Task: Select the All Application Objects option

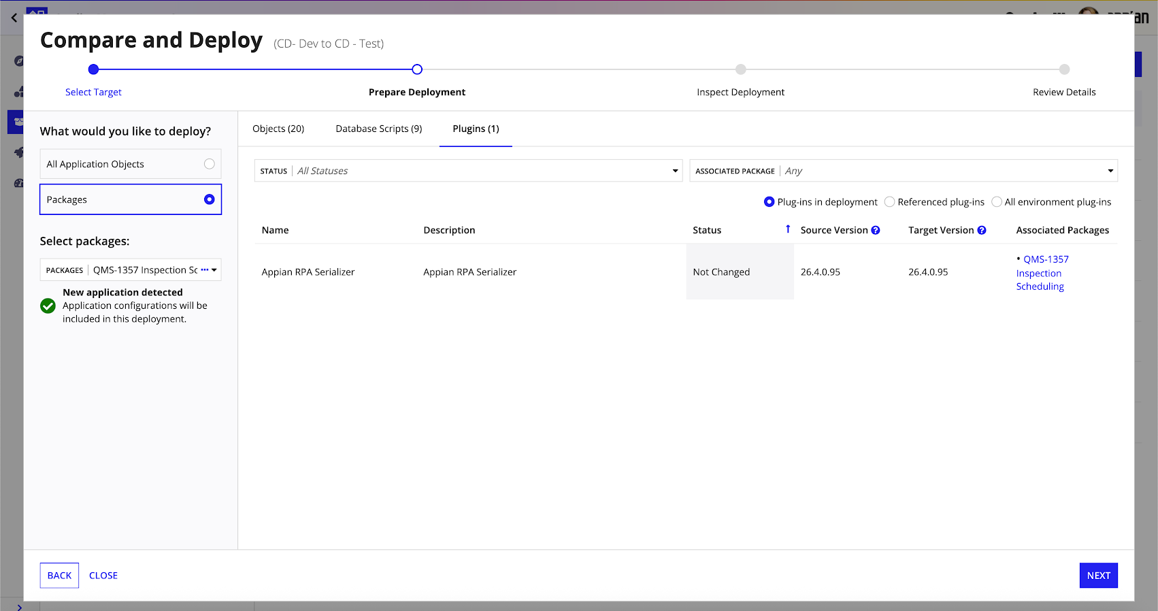Action: pos(131,164)
